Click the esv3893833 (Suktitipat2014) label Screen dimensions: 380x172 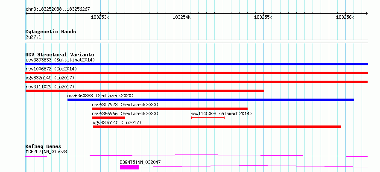coord(60,60)
